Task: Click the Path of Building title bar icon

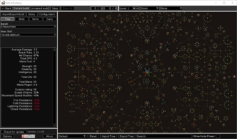Action: point(3,3)
